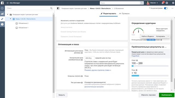Open the Максим account dropdown
The height and width of the screenshot is (98, 175).
click(x=154, y=3)
